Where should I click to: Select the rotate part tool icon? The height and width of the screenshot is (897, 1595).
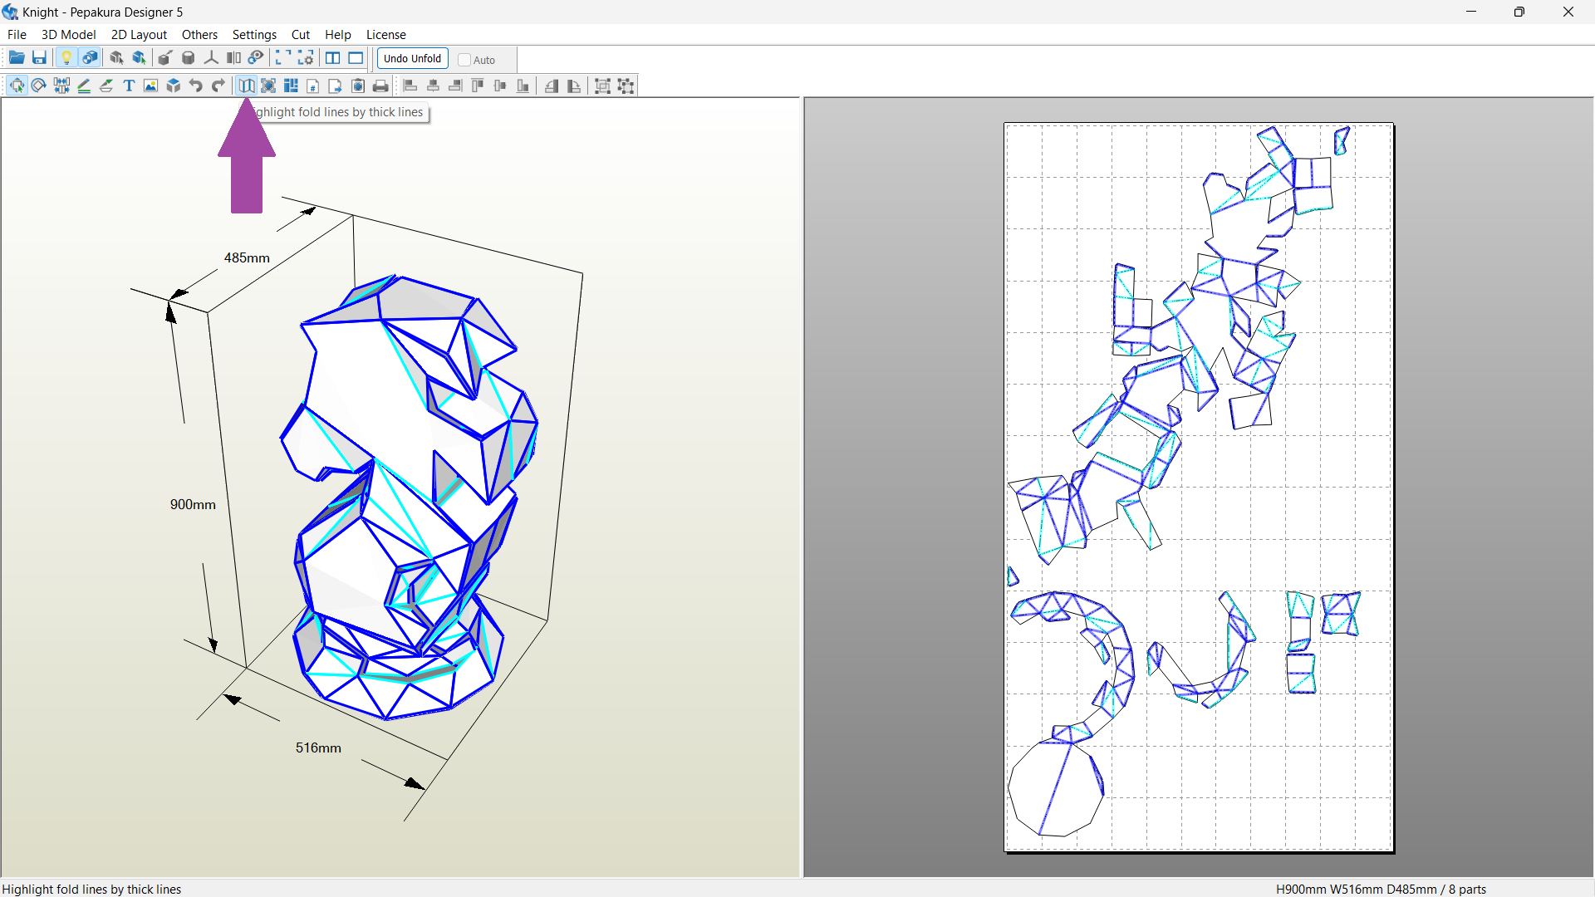(38, 86)
